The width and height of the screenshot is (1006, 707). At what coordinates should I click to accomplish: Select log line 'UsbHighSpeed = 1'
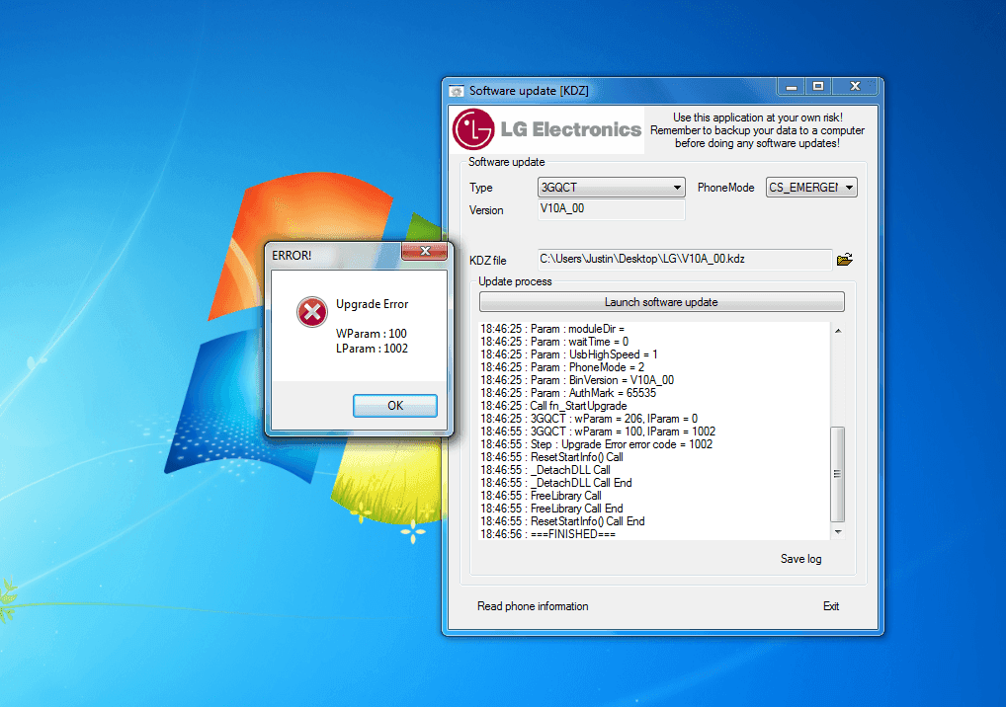pos(569,354)
